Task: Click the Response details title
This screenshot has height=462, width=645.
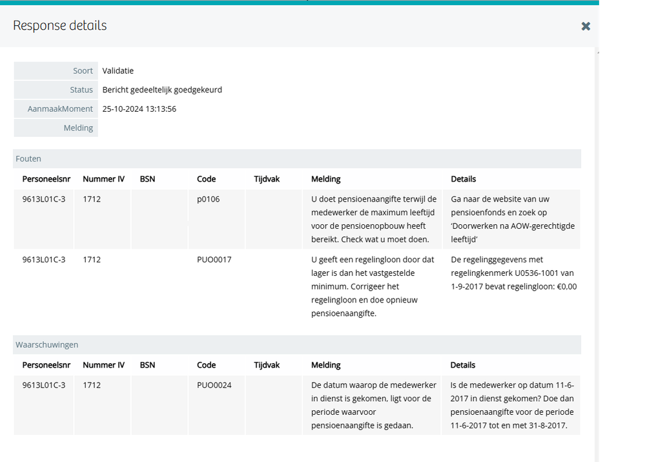Action: point(60,26)
